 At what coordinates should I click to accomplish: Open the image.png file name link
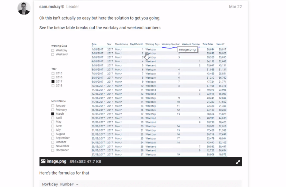click(x=56, y=161)
